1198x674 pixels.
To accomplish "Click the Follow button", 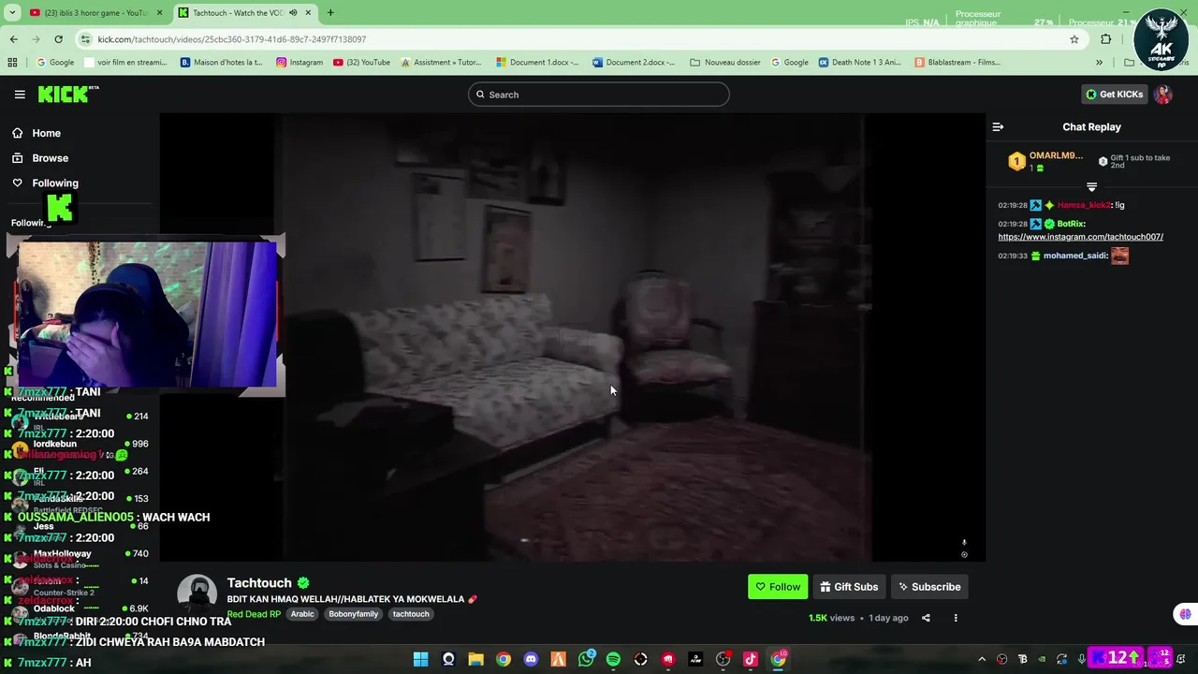I will [778, 587].
